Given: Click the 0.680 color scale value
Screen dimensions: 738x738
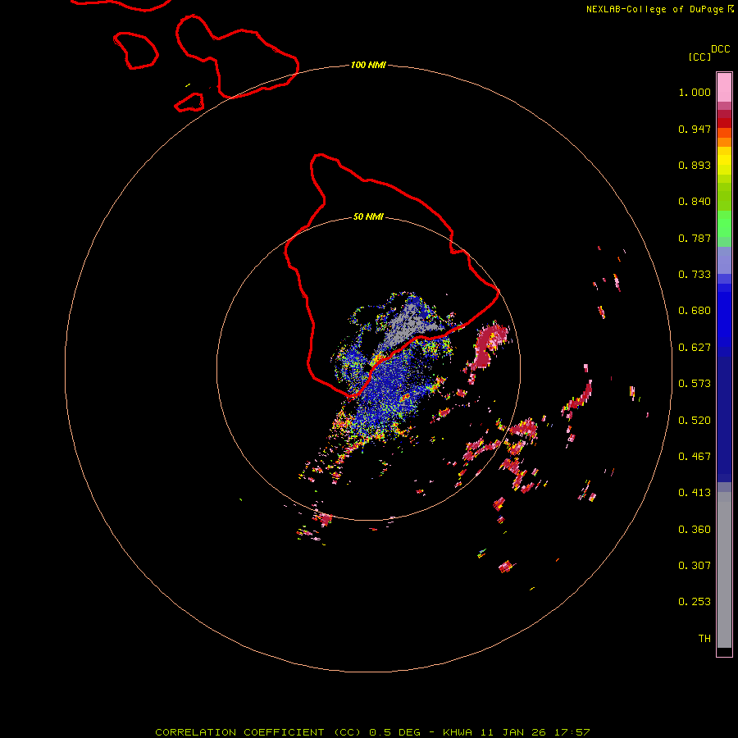Looking at the screenshot, I should 695,311.
